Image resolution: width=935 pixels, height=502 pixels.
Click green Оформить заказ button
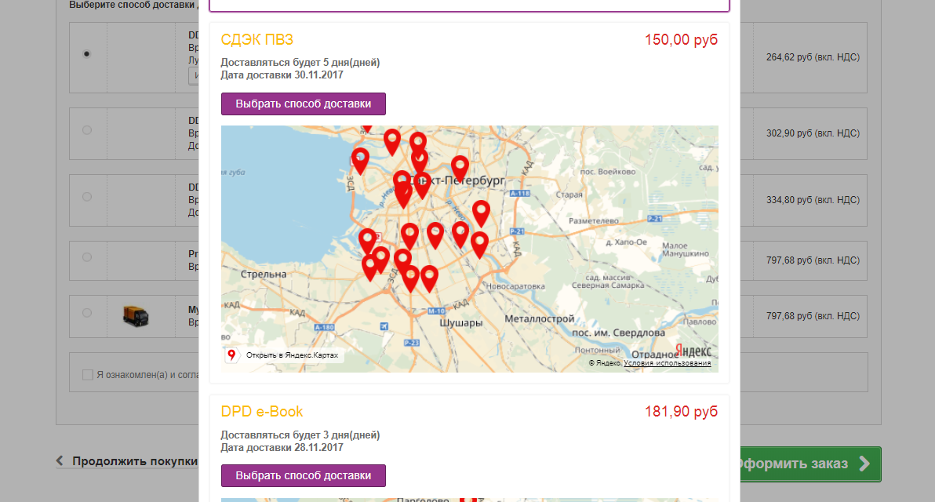pos(810,464)
